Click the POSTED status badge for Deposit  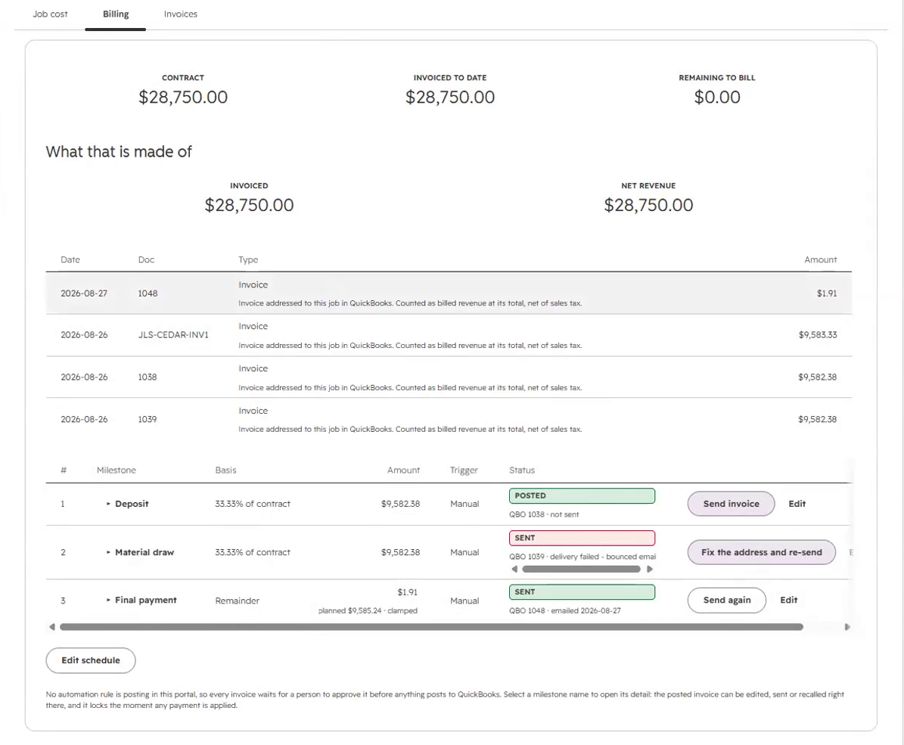coord(582,496)
